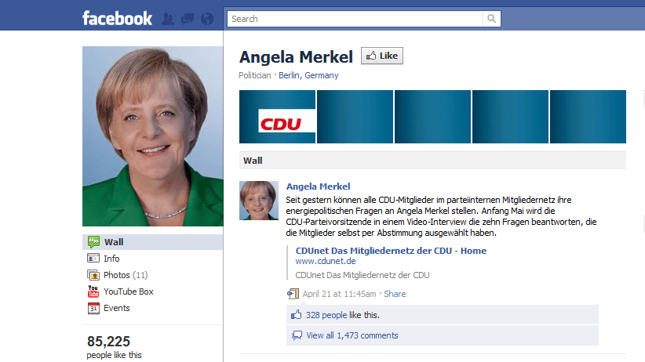Open the www.cdunet.de link

[326, 262]
